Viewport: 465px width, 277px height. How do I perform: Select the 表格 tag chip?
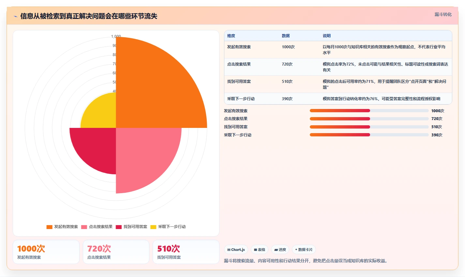click(x=260, y=250)
